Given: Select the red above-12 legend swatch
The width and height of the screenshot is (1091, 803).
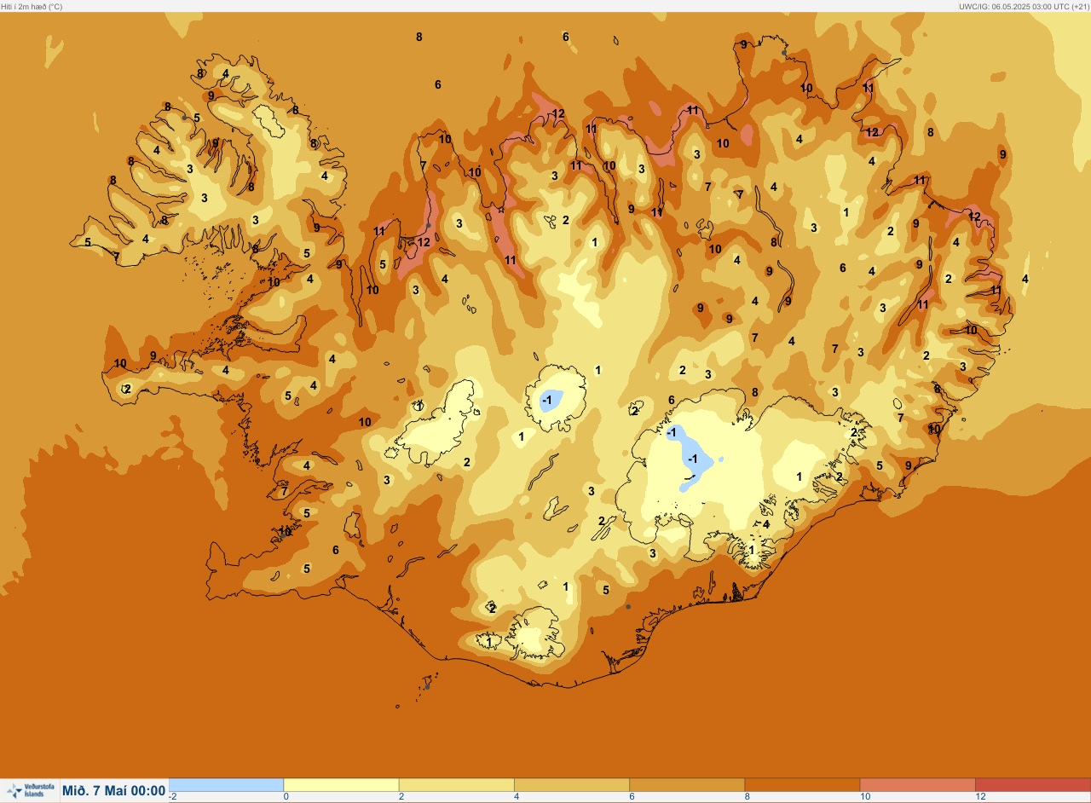Looking at the screenshot, I should pyautogui.click(x=1033, y=784).
